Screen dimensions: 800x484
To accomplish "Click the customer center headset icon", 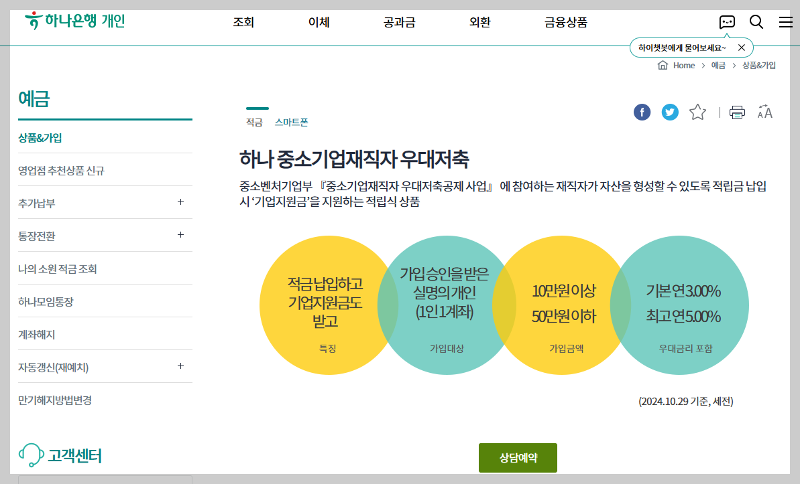I will (31, 455).
